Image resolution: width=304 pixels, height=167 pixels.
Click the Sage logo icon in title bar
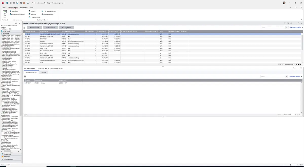[x=2, y=3]
